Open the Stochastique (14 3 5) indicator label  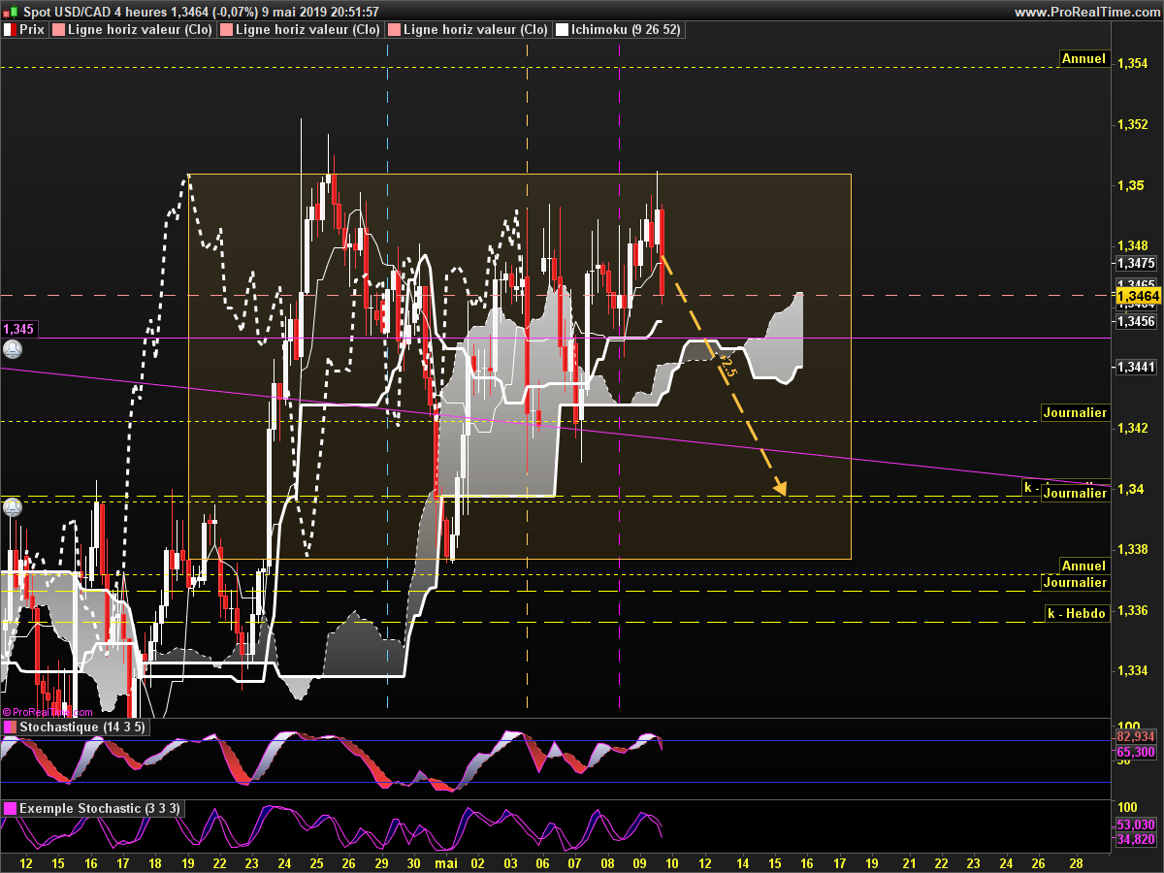coord(82,727)
